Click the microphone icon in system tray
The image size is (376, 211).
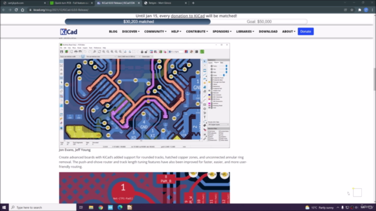click(343, 207)
